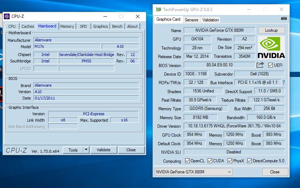Click the Memory Size field 8192 MB
Viewport: 300px width, 188px height.
click(x=200, y=117)
